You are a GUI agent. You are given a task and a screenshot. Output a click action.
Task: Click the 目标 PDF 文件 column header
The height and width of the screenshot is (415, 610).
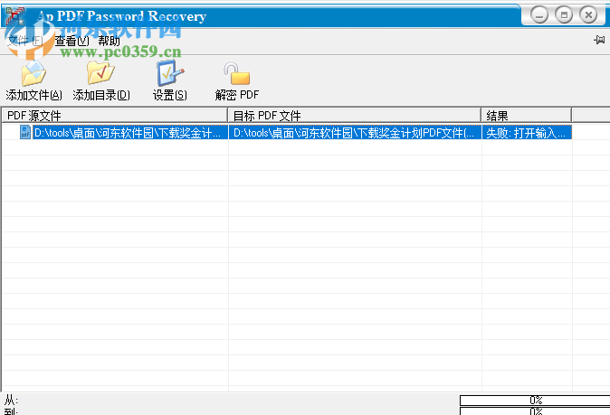point(355,116)
